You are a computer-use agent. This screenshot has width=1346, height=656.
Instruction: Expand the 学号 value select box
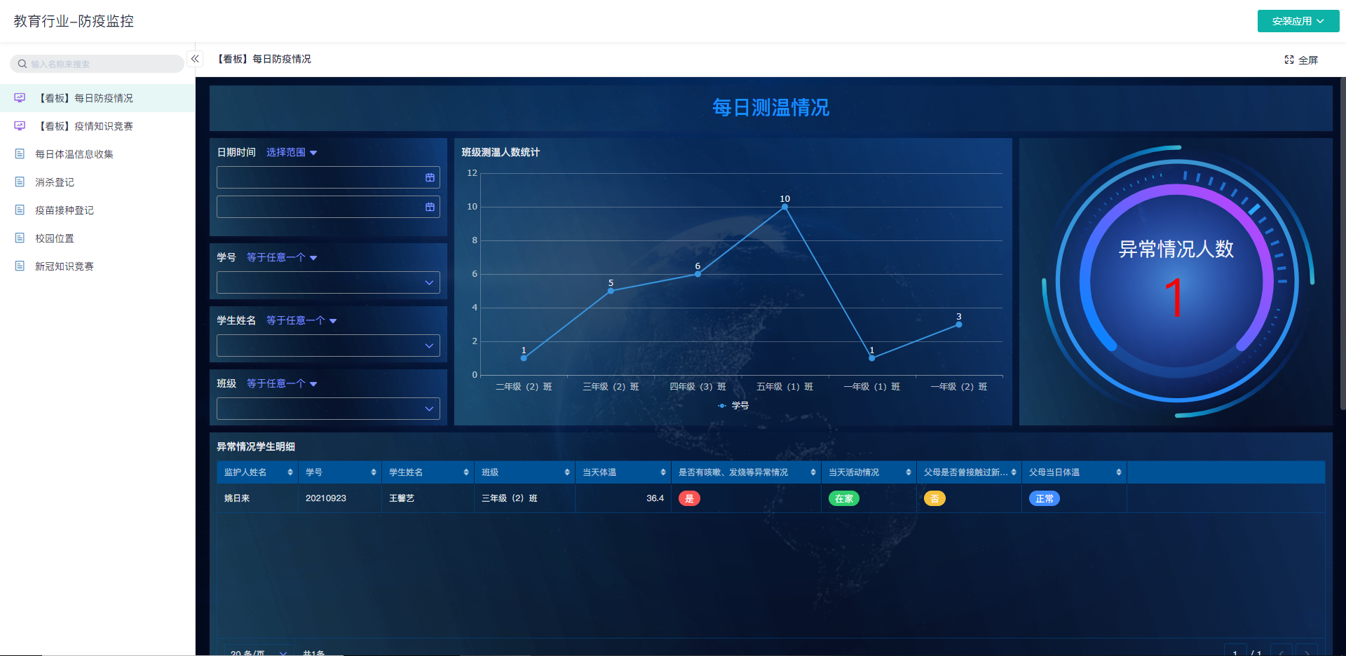click(328, 282)
